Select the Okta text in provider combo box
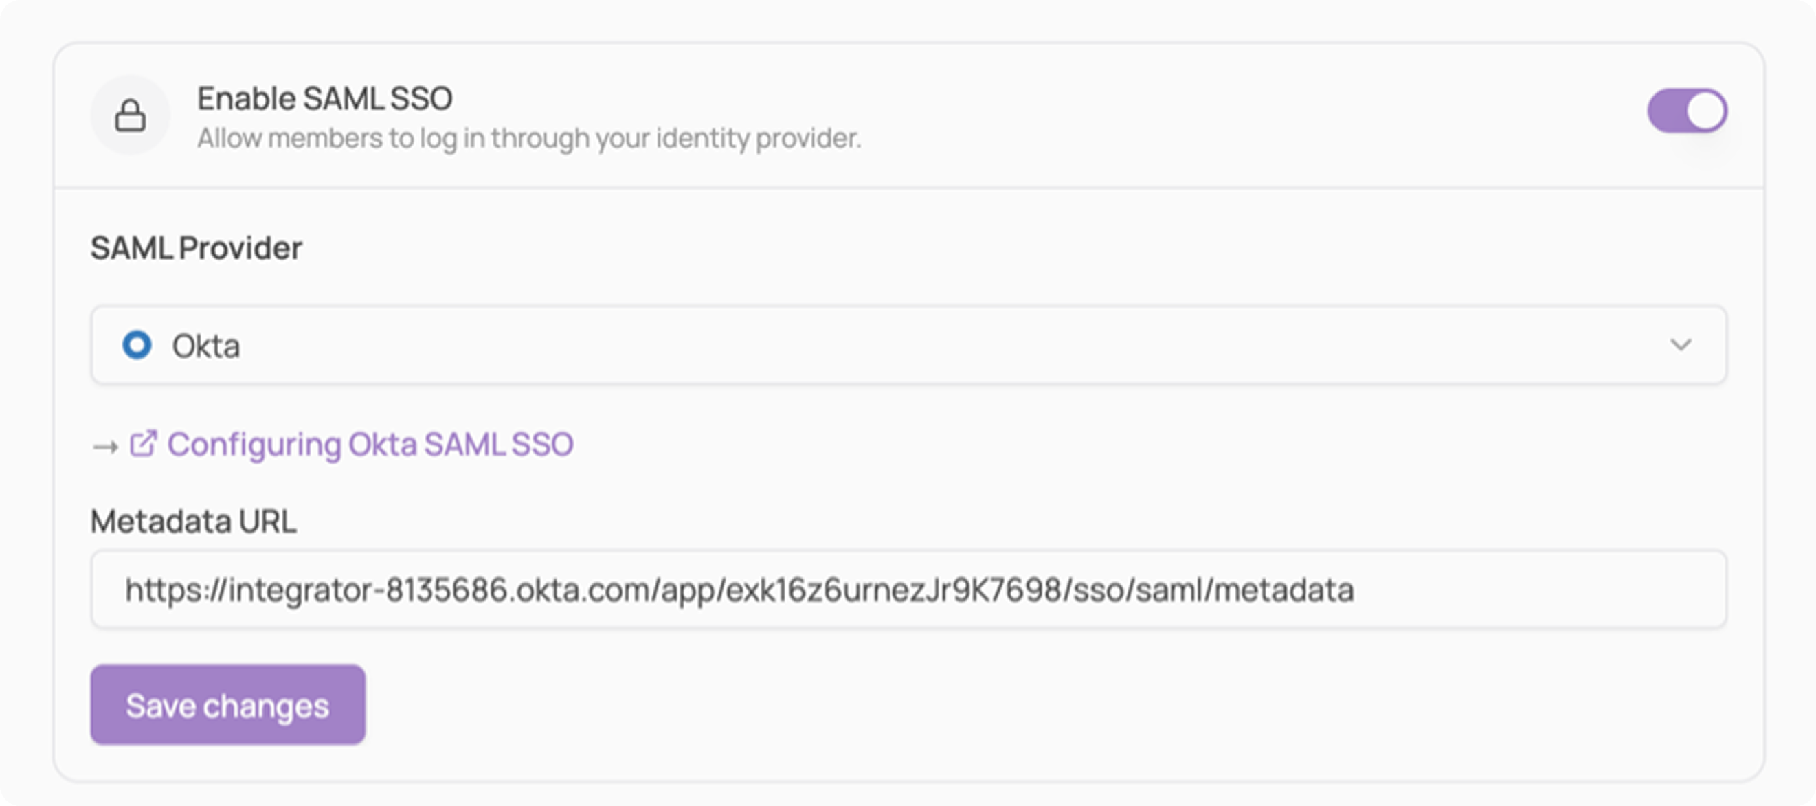The height and width of the screenshot is (806, 1816). (x=206, y=346)
